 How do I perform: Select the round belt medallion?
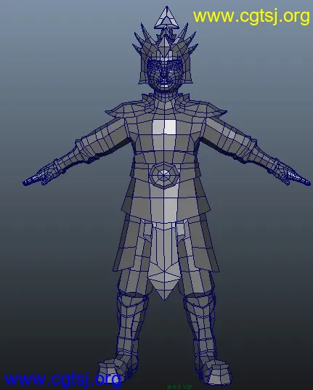[164, 175]
